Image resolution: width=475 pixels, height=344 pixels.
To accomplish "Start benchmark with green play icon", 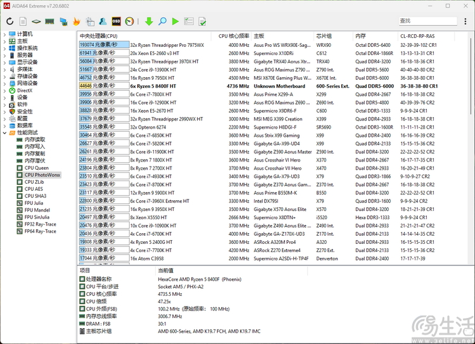I will point(175,21).
